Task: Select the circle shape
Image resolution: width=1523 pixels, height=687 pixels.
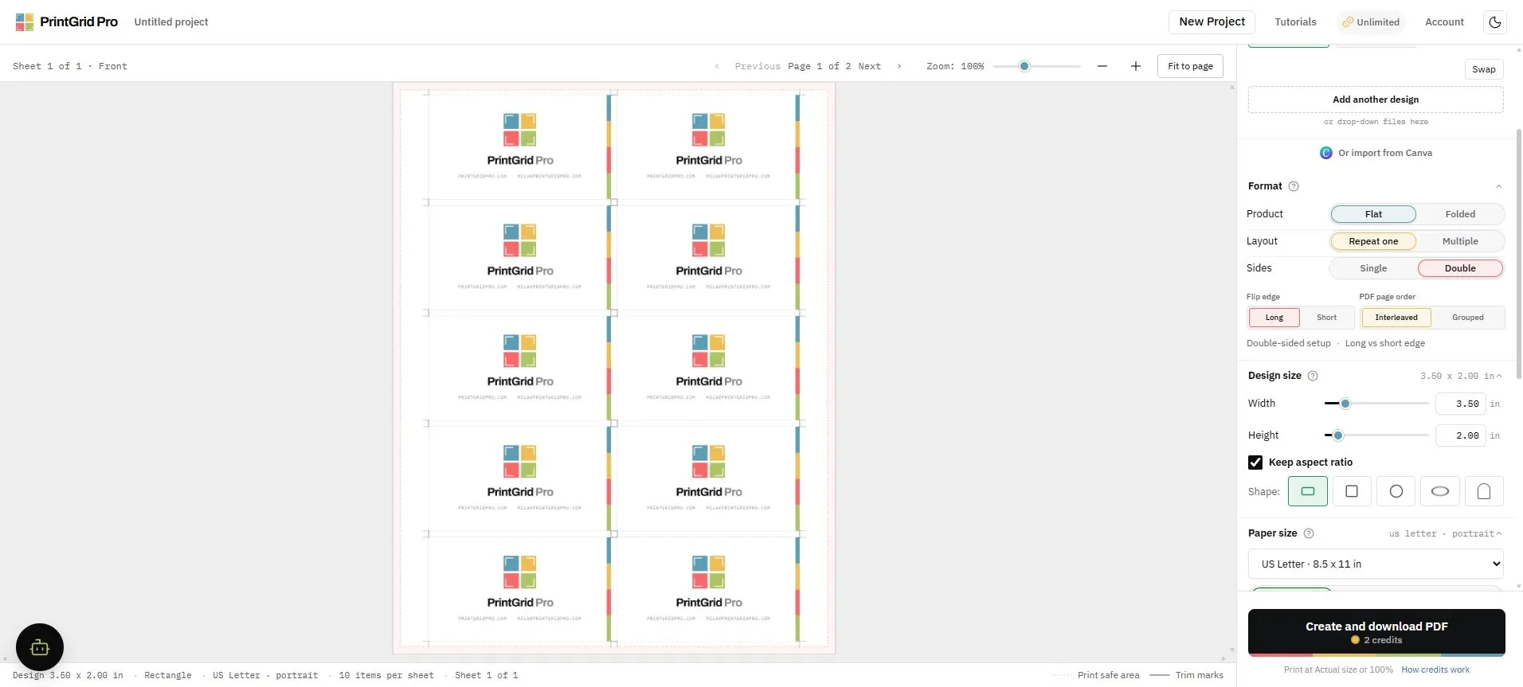Action: [1396, 491]
